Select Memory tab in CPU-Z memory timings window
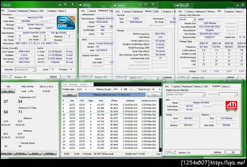Viewport: 247px width, 167px height. coord(149,11)
